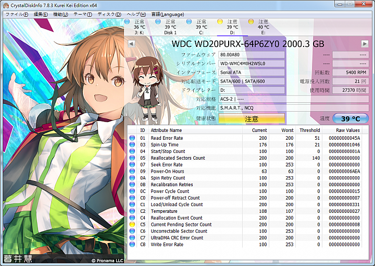
Task: Open the 機能(U) menu
Action: [x=60, y=15]
